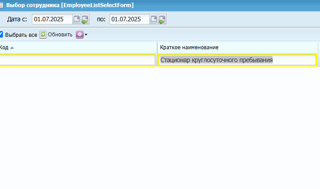Click filter field containing 'Стационар круглосуточного пребывания'
Viewport: 320px width, 189px height.
coord(237,60)
